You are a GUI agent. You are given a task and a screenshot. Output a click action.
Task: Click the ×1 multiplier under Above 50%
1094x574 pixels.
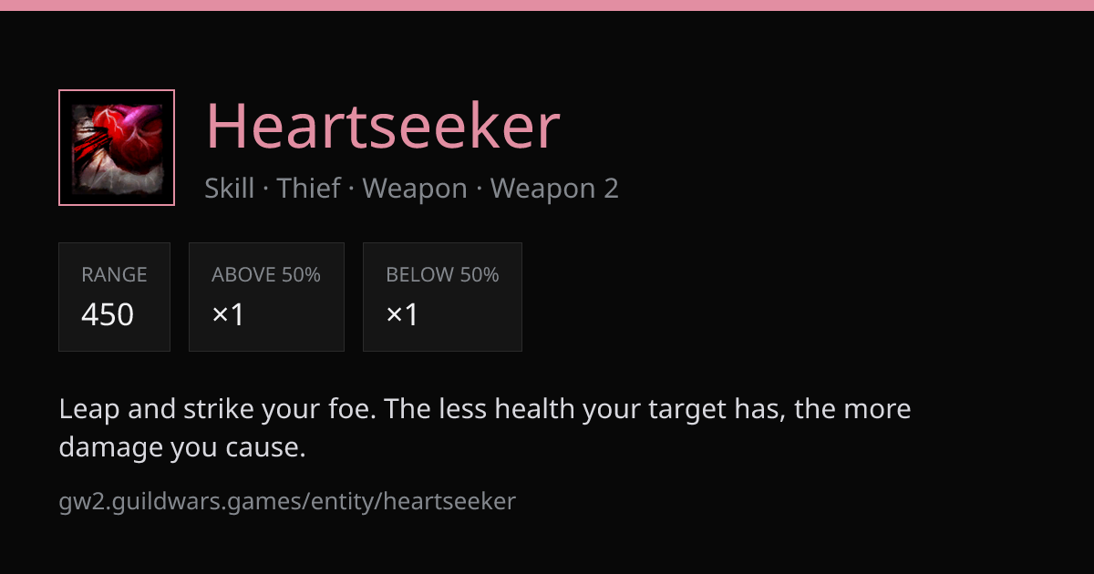pyautogui.click(x=228, y=314)
